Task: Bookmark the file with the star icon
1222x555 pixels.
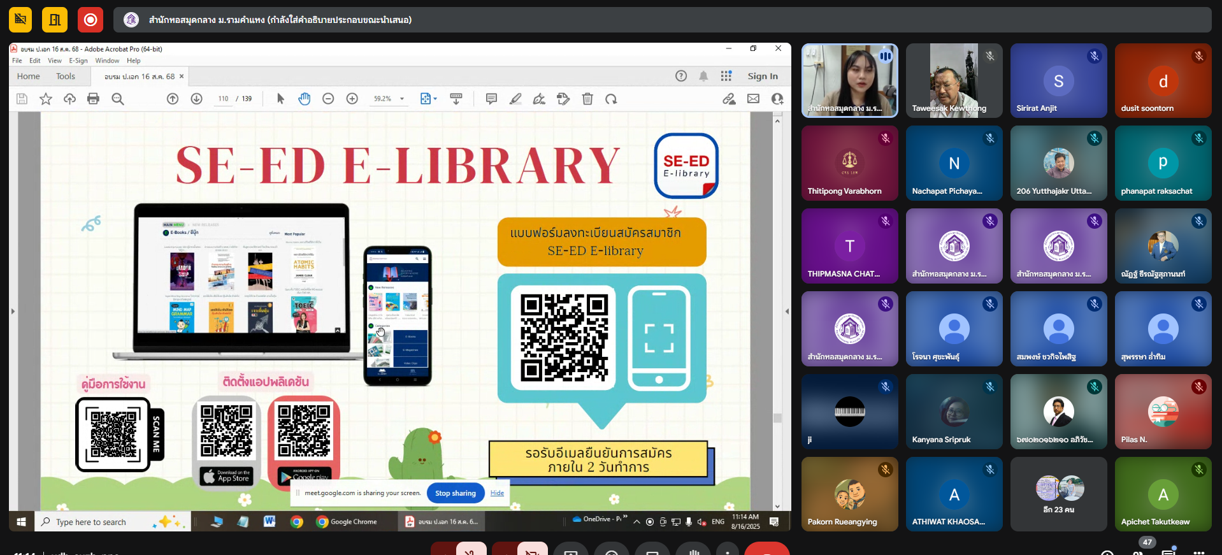Action: coord(46,99)
